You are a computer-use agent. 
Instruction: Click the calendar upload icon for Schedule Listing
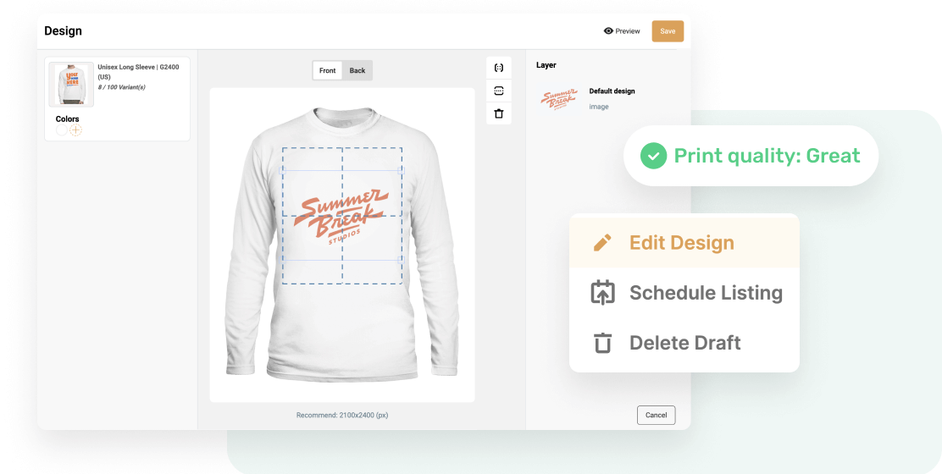tap(602, 292)
